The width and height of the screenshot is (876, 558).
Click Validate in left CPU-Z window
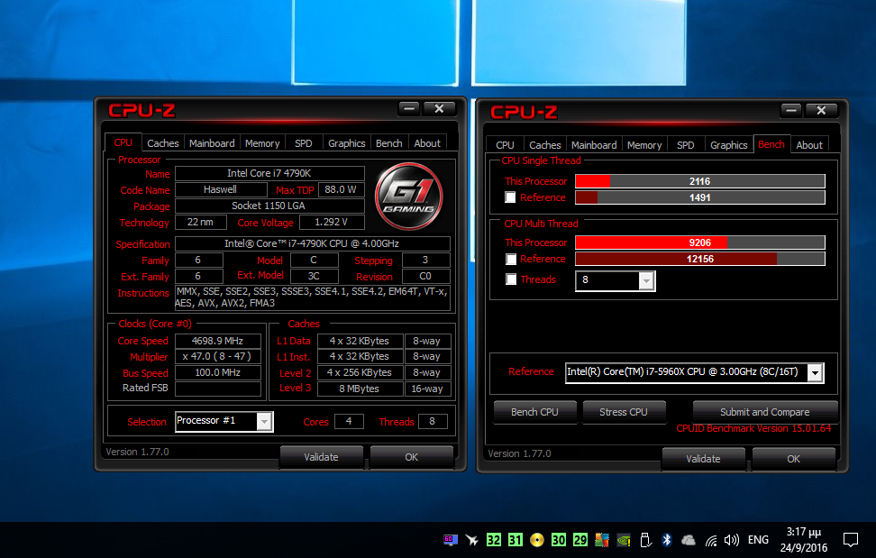click(321, 457)
